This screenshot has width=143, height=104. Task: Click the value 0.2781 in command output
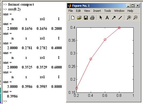tap(27, 48)
